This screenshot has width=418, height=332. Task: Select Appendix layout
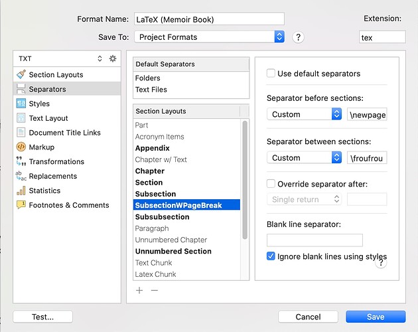pos(186,148)
